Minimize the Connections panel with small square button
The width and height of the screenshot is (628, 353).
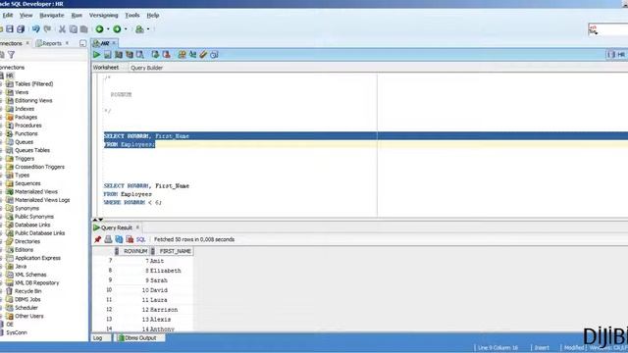[x=82, y=43]
